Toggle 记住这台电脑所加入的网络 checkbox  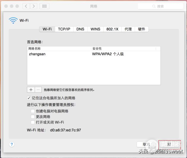pos(29,98)
